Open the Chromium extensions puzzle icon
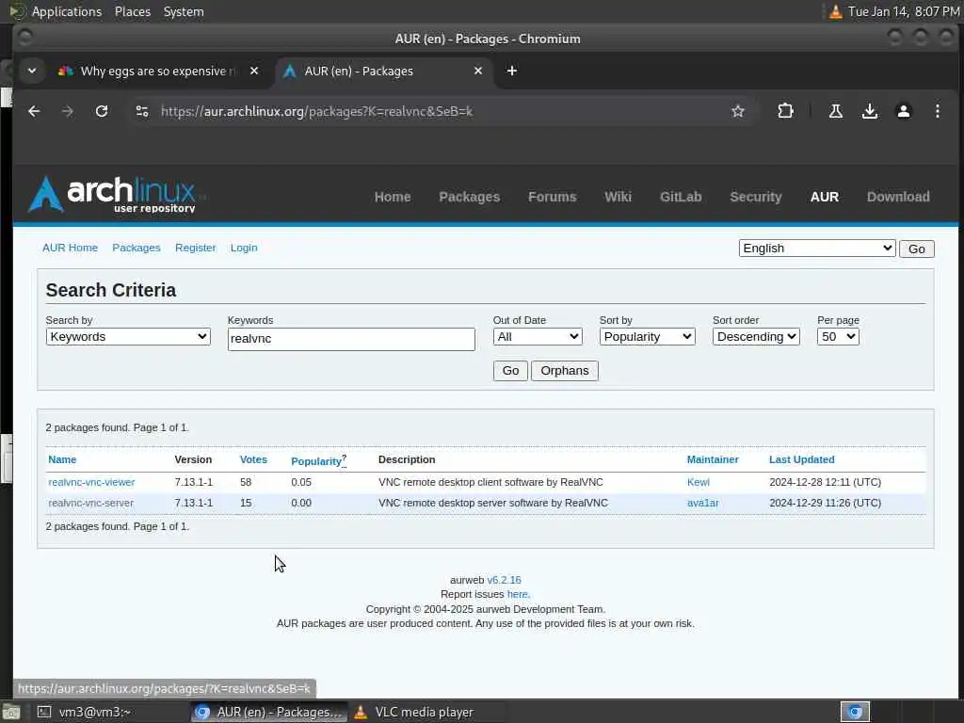Screen dimensions: 964x723 (x=785, y=111)
